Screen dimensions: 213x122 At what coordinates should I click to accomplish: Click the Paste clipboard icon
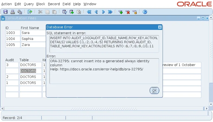(x=54, y=12)
